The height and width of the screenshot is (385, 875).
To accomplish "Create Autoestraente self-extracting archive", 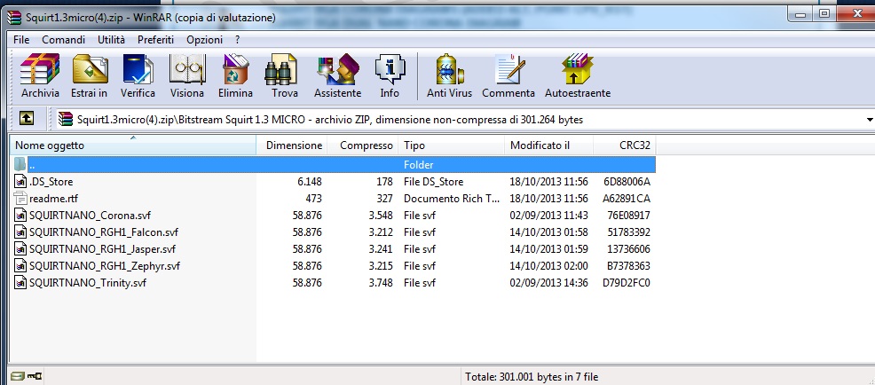I will tap(578, 76).
